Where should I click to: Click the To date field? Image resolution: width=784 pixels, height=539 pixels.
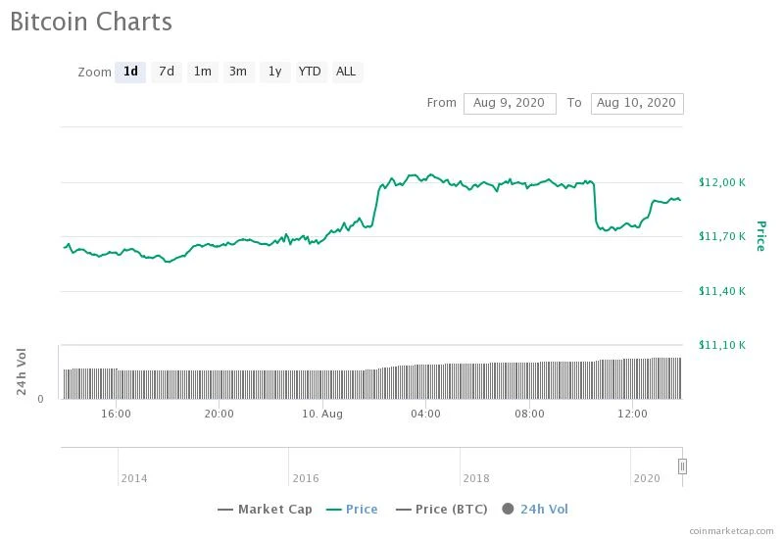[x=637, y=103]
